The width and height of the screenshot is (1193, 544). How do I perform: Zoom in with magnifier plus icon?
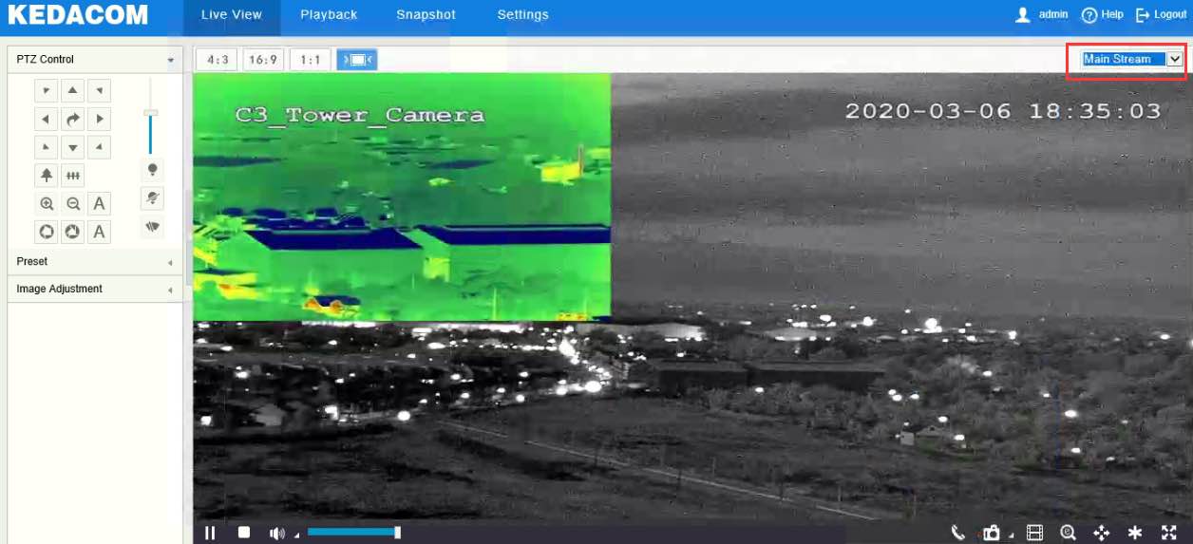tap(46, 203)
